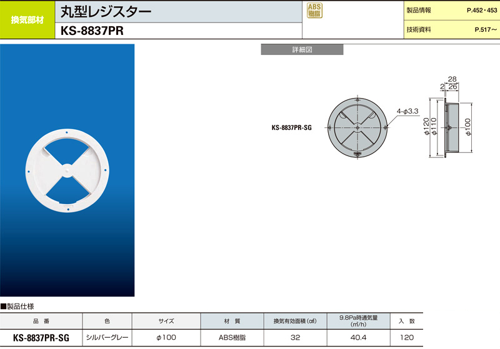Click the φ100 dimension on the side view
This screenshot has height=349, width=500.
point(467,127)
